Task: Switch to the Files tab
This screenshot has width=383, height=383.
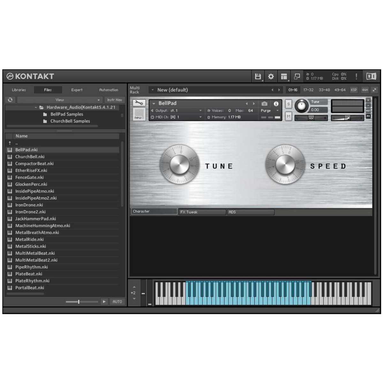Action: pyautogui.click(x=48, y=90)
